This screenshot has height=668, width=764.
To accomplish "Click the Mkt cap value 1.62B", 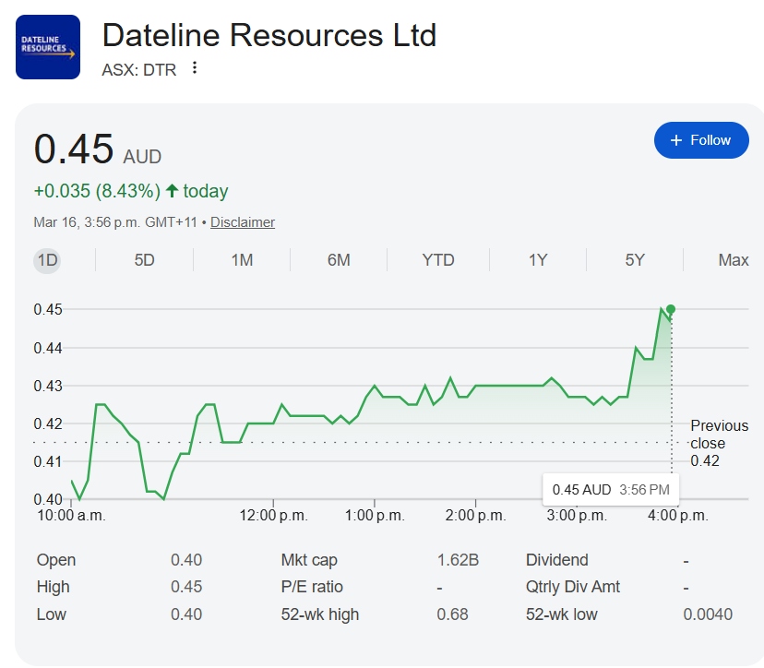I will 458,560.
